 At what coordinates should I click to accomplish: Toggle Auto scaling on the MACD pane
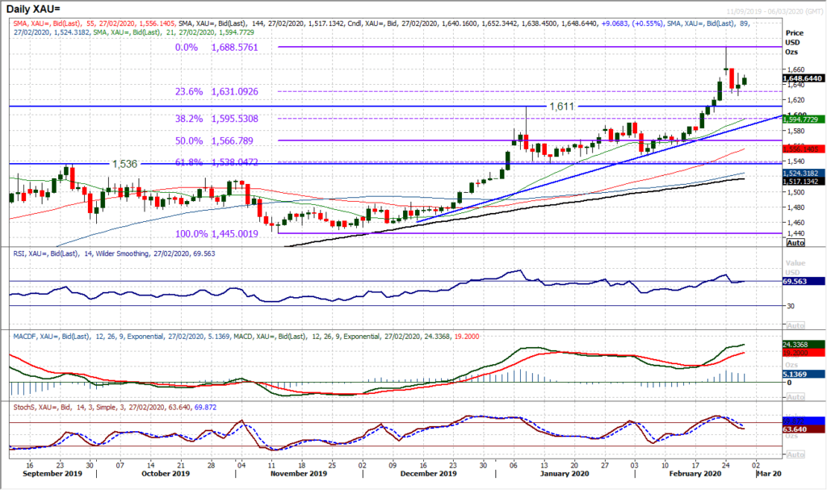pyautogui.click(x=796, y=396)
